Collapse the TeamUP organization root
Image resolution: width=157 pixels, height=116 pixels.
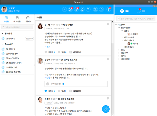[116, 25]
